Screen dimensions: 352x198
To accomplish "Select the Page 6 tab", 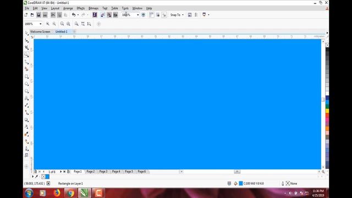I will coord(142,172).
